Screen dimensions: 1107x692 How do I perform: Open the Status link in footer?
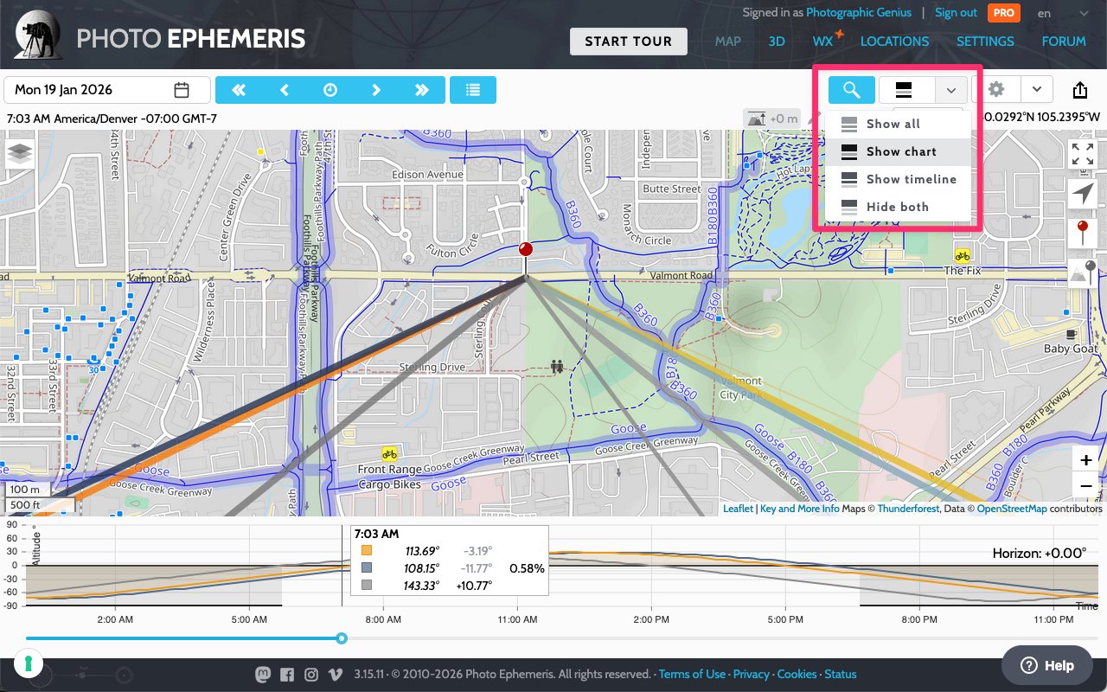click(841, 675)
